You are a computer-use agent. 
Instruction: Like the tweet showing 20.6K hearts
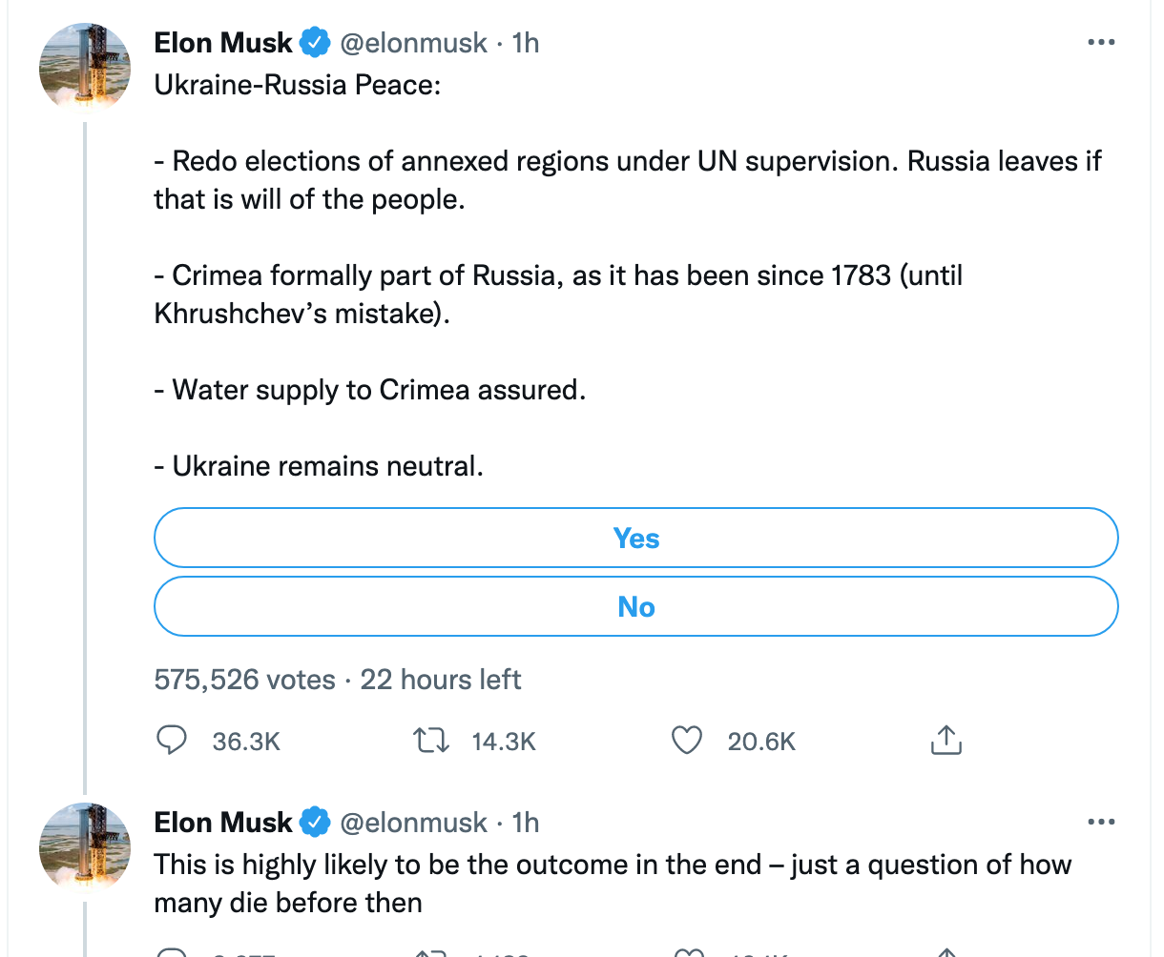[x=687, y=741]
